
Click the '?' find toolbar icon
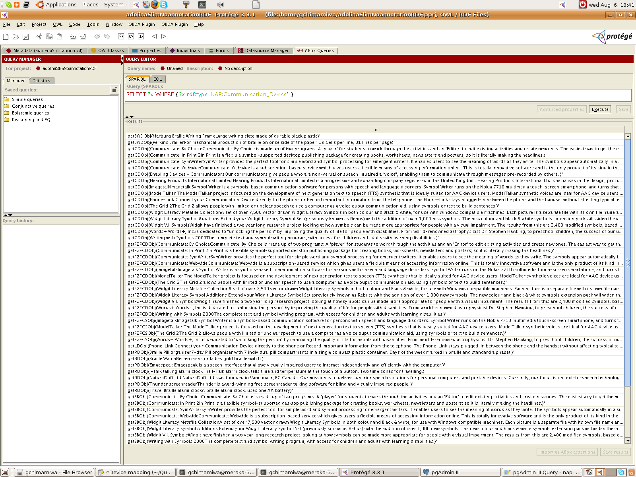pos(121,37)
